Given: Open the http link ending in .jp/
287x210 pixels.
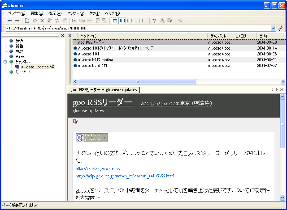Looking at the screenshot, I should pyautogui.click(x=98, y=168).
